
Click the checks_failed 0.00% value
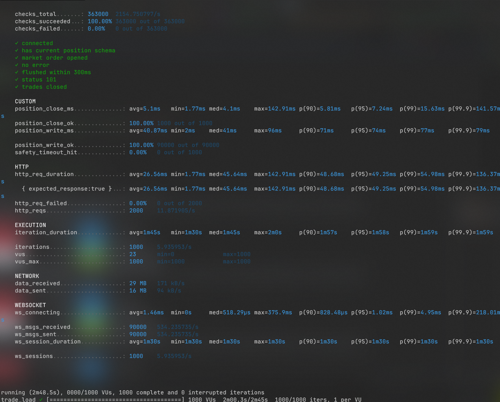coord(96,29)
